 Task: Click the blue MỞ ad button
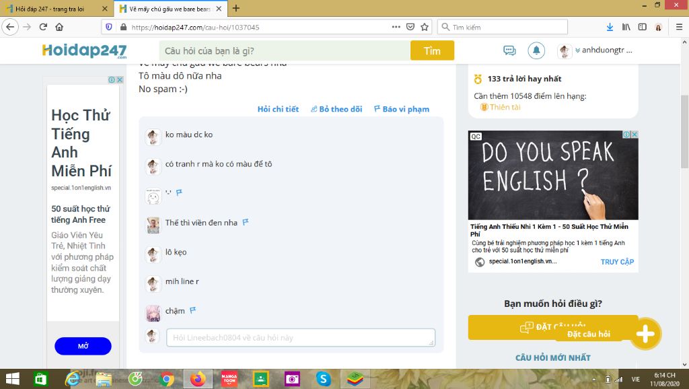tap(83, 346)
